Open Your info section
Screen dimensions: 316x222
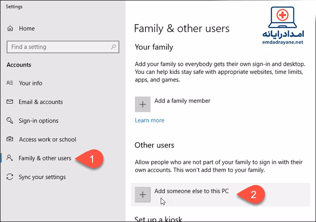coord(31,83)
